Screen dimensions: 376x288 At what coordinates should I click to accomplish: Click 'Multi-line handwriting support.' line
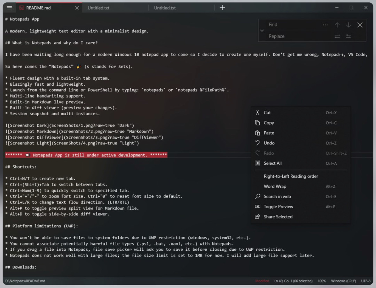pos(45,96)
